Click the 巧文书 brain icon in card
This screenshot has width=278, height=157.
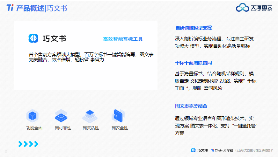[x=33, y=38]
